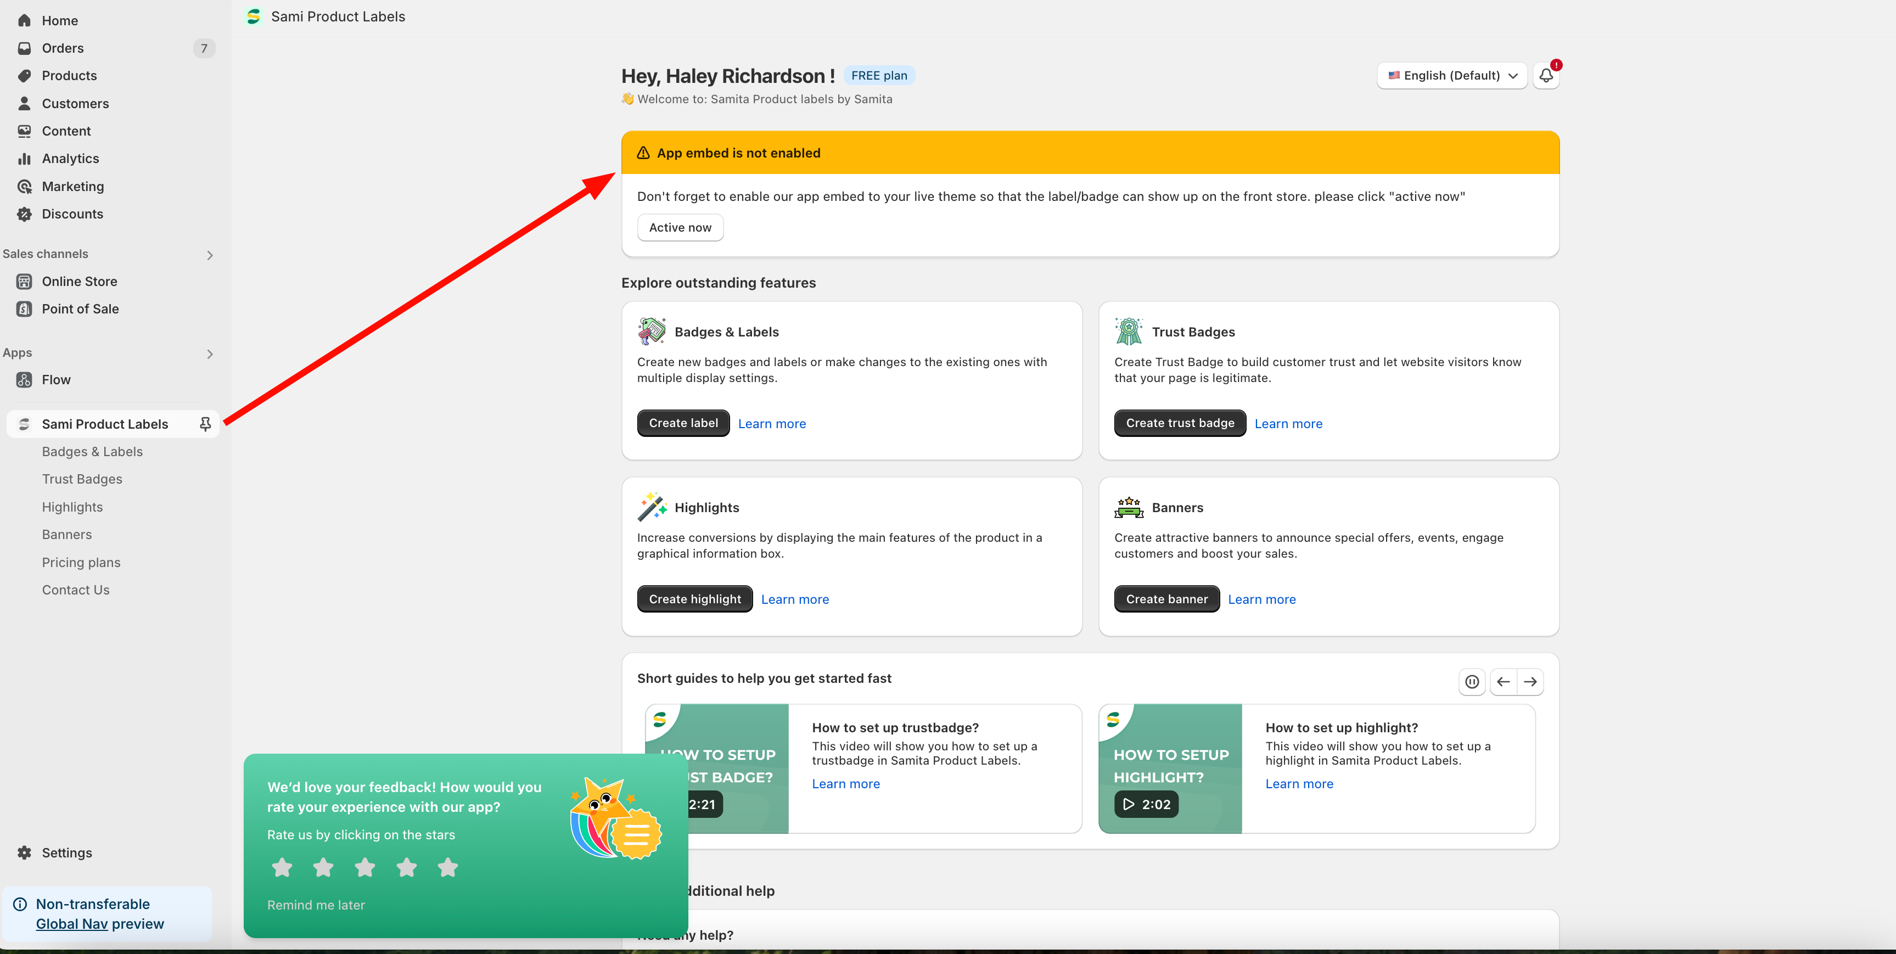Viewport: 1896px width, 954px height.
Task: Click the Trust Badges ribbon icon
Action: point(1129,331)
